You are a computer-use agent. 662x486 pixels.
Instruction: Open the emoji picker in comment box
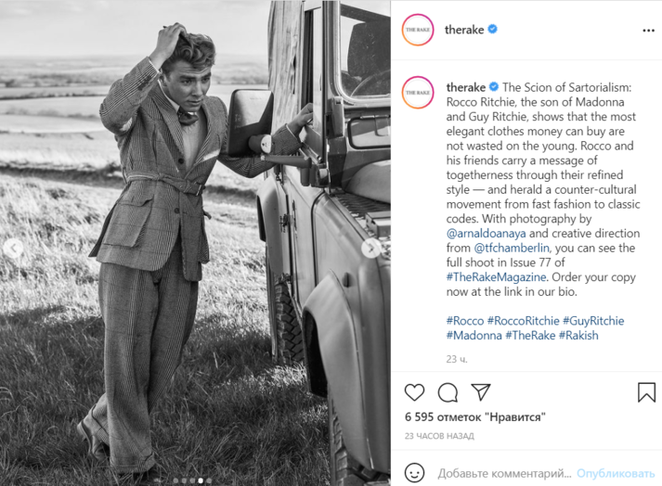(x=415, y=473)
